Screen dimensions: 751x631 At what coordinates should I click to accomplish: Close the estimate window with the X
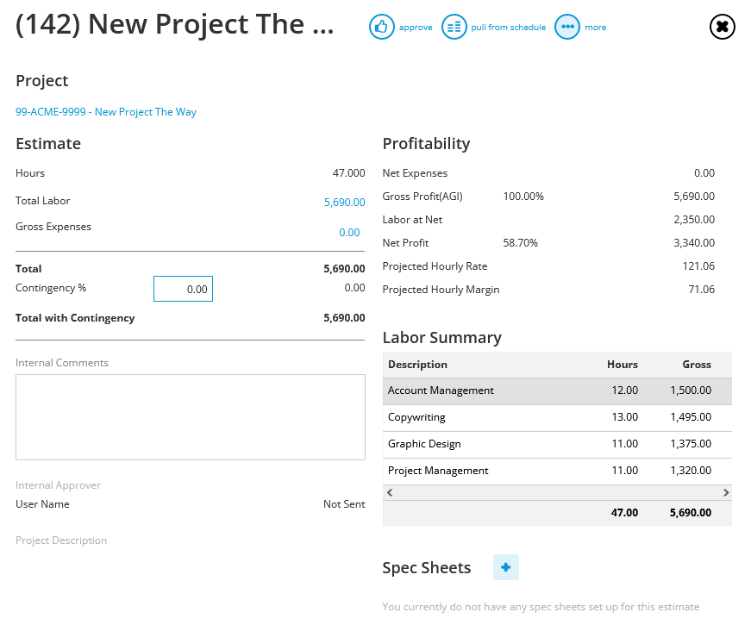(x=722, y=27)
